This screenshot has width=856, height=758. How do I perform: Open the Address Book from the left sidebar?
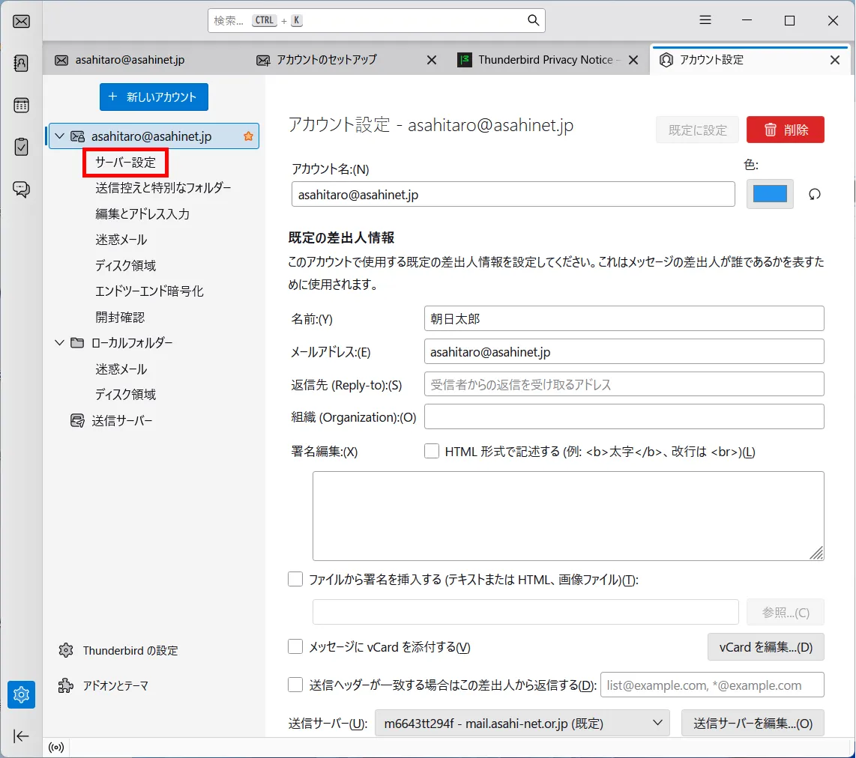click(21, 64)
